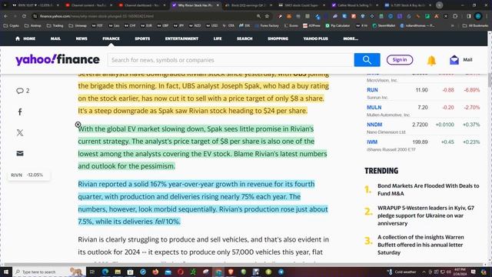
Task: Open the Mail envelope icon
Action: click(x=454, y=60)
